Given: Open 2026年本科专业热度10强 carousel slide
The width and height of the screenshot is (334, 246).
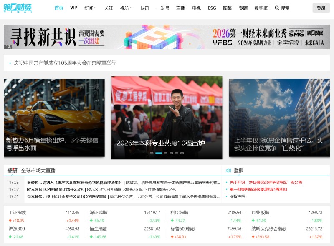Looking at the screenshot, I should click(167, 118).
